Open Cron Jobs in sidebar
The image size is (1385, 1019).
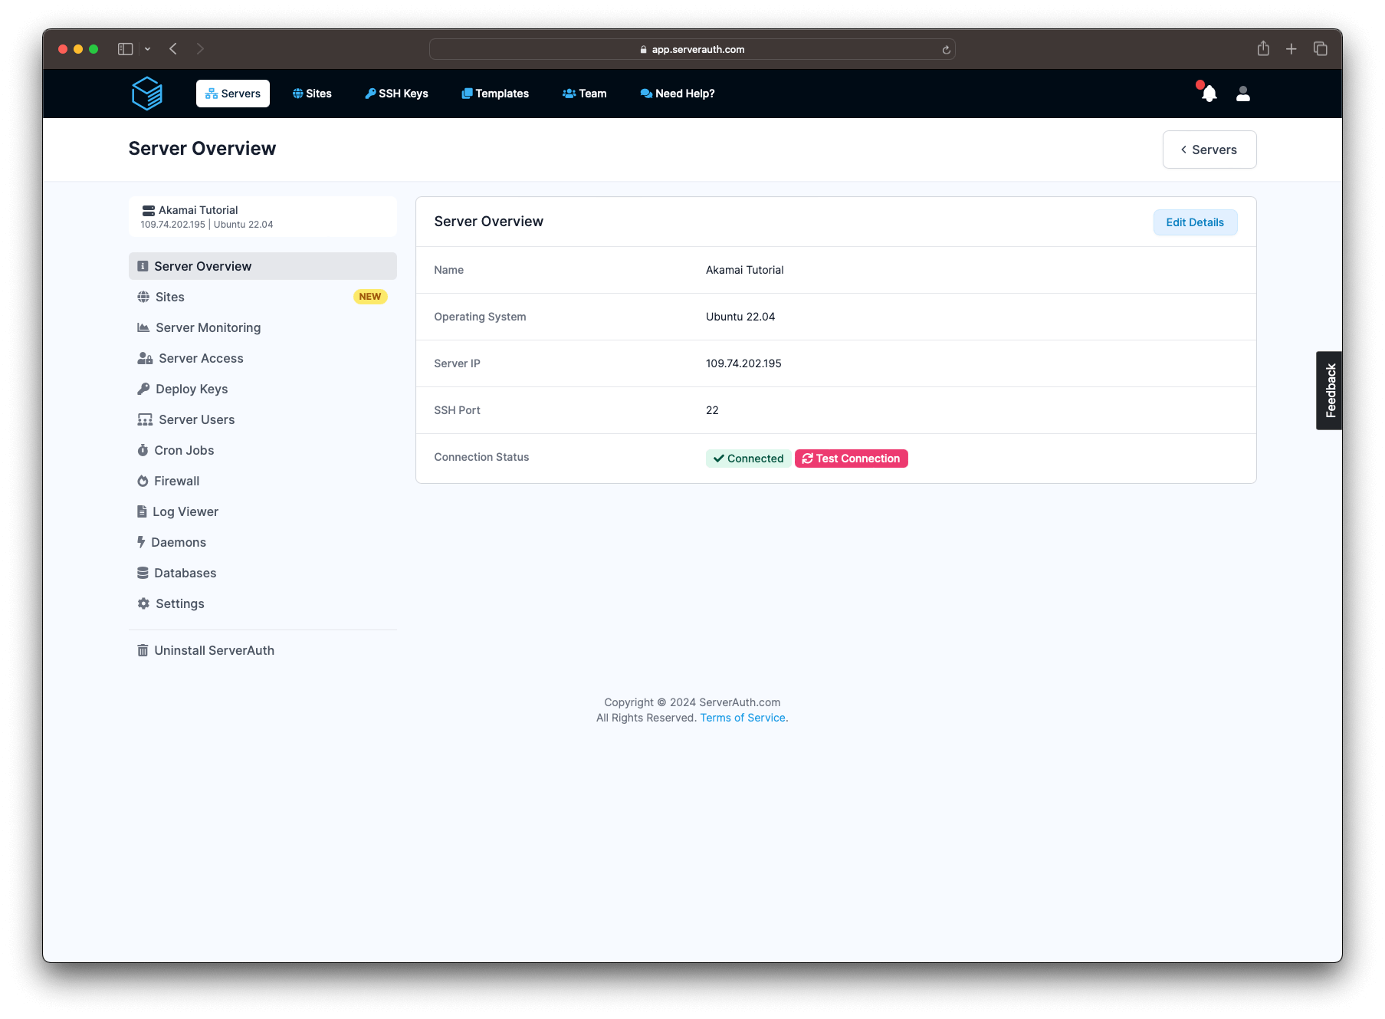click(x=263, y=450)
